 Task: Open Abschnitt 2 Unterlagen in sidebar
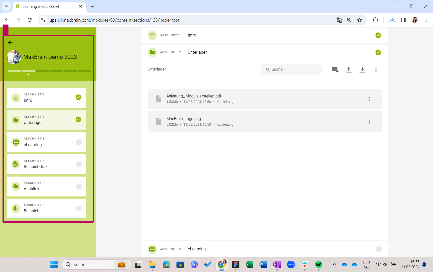47,120
